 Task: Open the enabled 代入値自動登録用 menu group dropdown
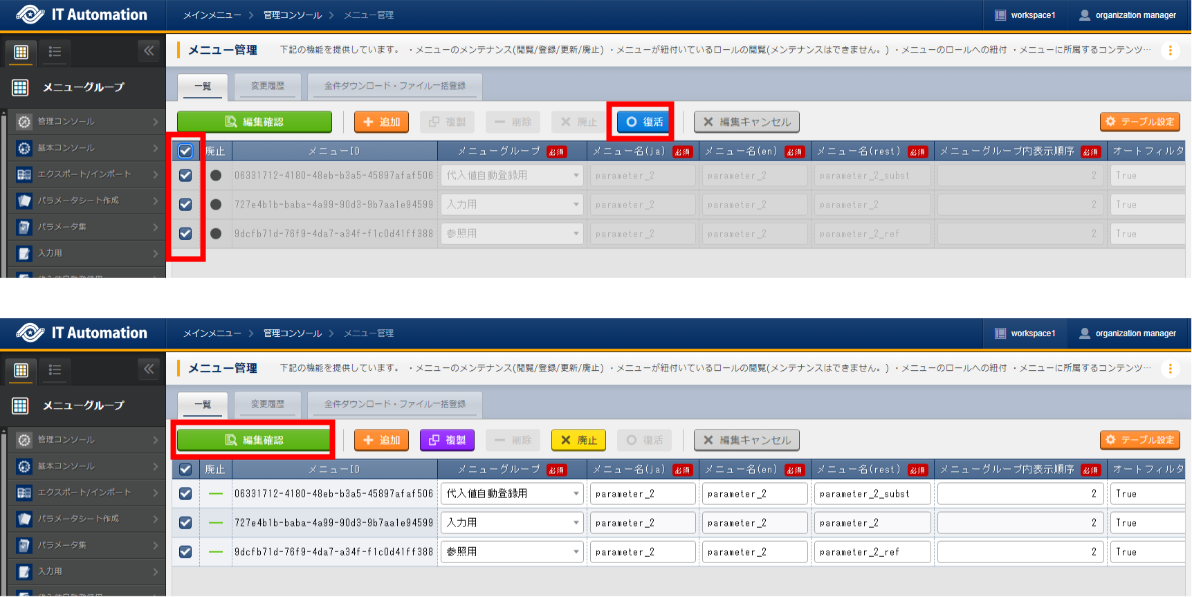pos(512,494)
